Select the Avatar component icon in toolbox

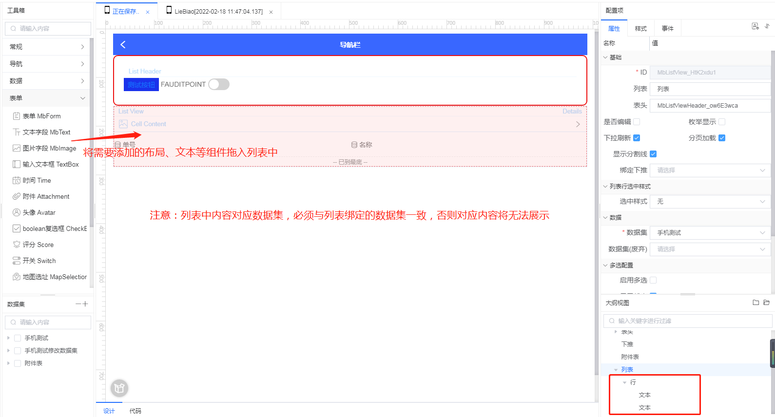(17, 212)
